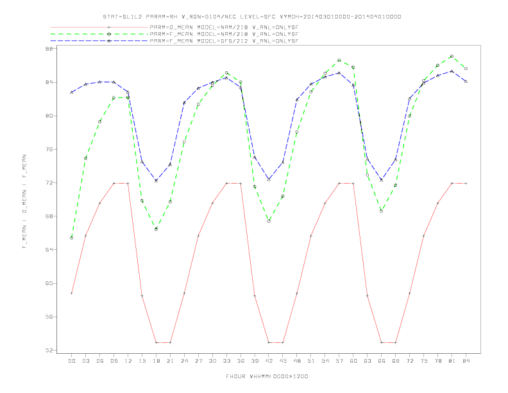Click the x-axis tick label 00
This screenshot has width=508, height=393.
click(x=72, y=361)
